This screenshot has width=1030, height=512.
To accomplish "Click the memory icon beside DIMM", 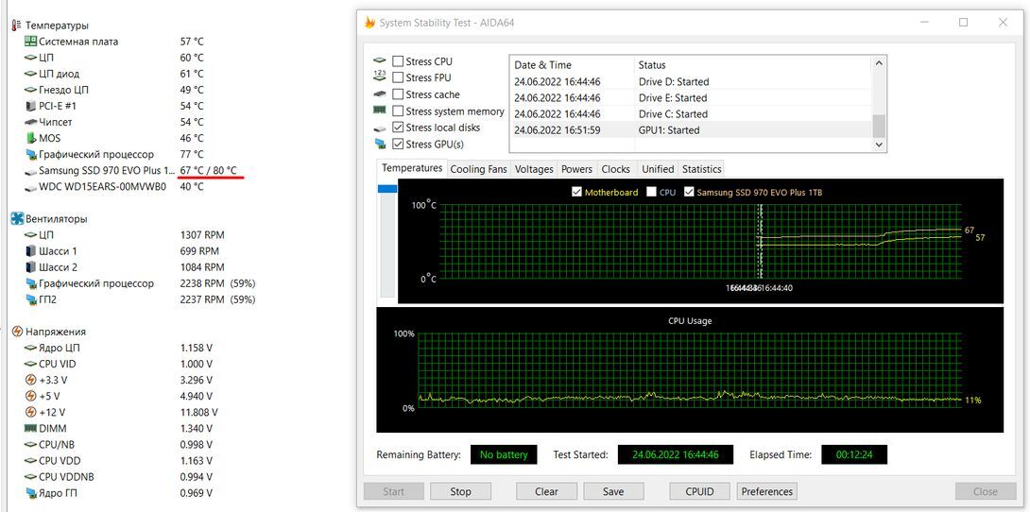I will coord(30,428).
